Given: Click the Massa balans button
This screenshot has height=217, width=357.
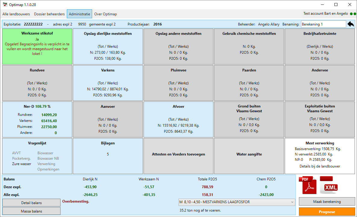Looking at the screenshot, I should 31,211.
